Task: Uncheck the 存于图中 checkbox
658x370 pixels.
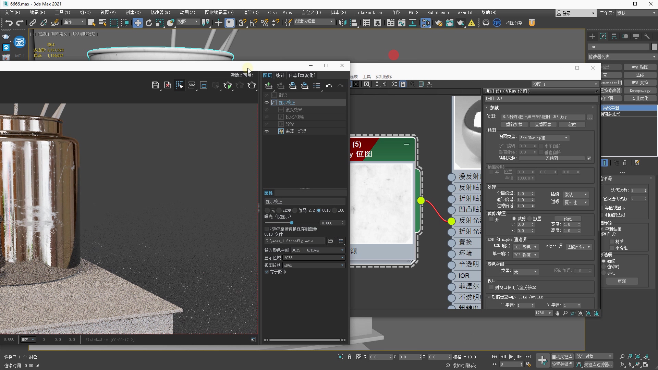Action: point(267,272)
